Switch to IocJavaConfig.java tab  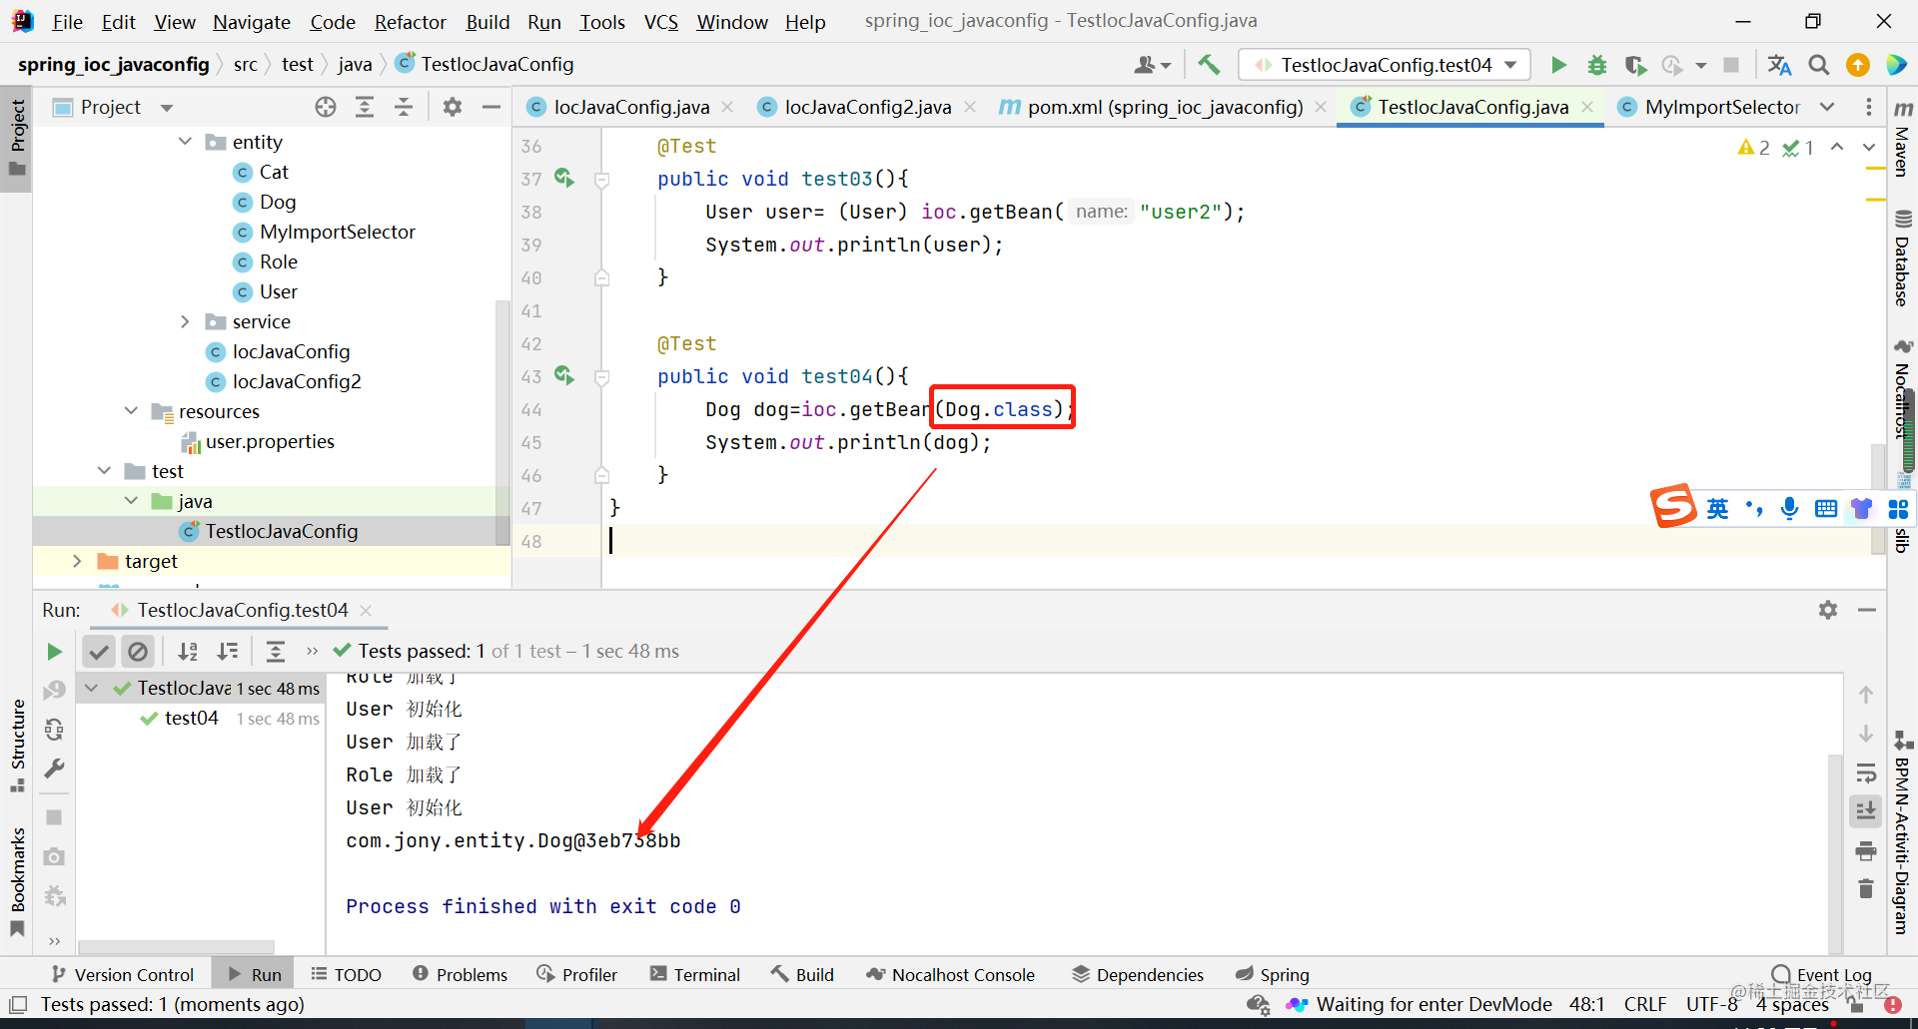[x=631, y=107]
